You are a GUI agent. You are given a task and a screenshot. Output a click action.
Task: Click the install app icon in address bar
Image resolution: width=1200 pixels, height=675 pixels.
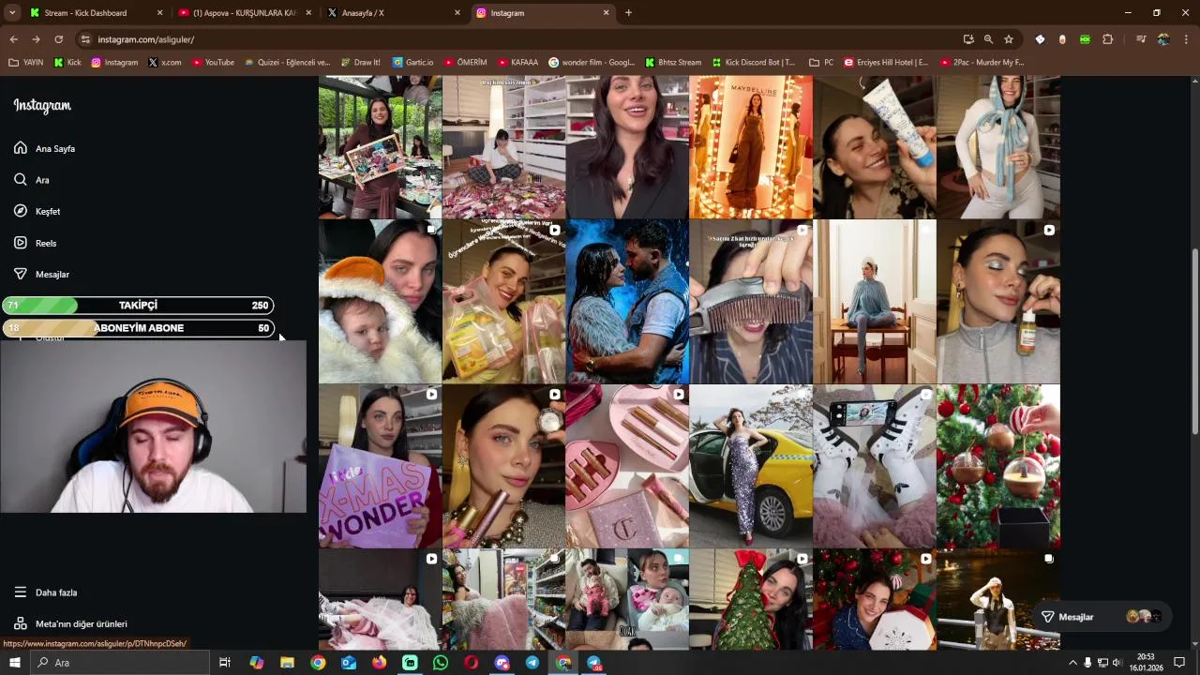pyautogui.click(x=968, y=39)
